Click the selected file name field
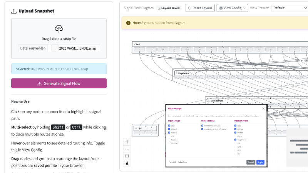This screenshot has width=308, height=173. pyautogui.click(x=74, y=48)
